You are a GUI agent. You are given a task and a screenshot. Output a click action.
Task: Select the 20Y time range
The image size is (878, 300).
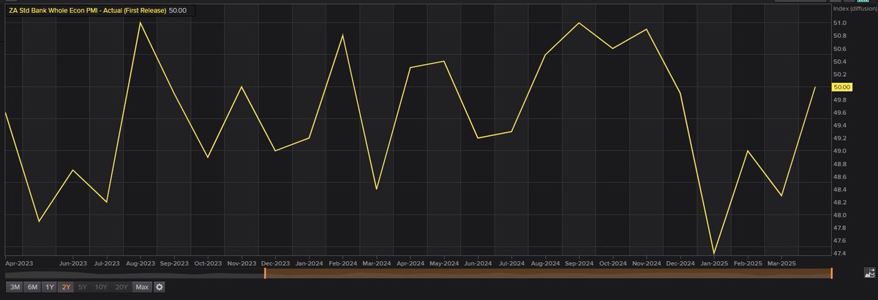point(121,288)
